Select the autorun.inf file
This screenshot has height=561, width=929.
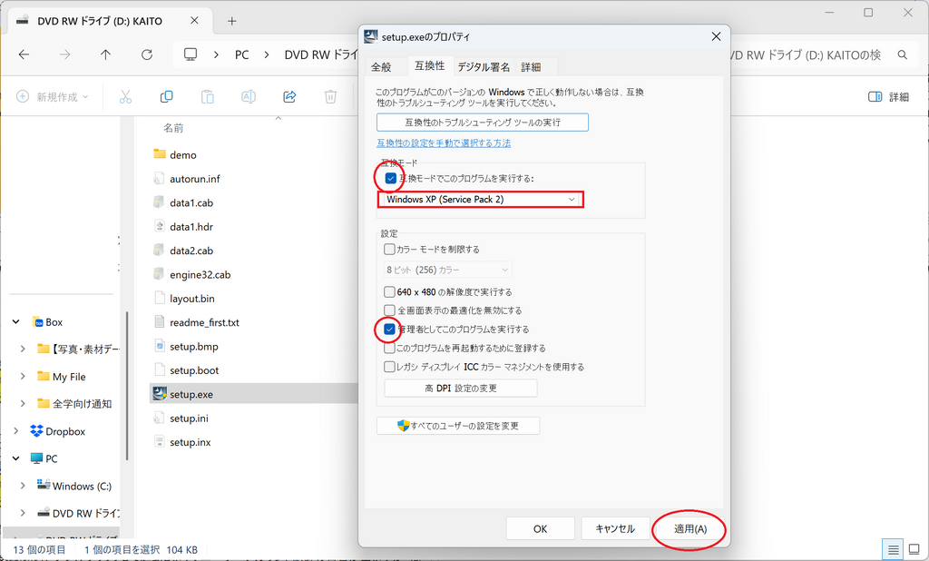click(x=194, y=179)
